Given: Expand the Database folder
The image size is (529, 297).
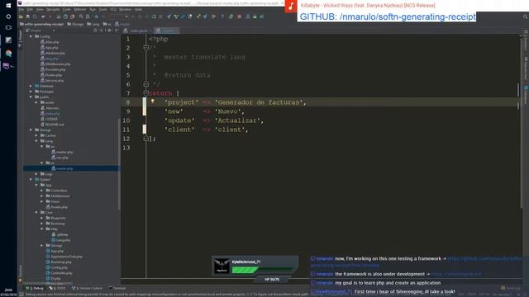Looking at the screenshot, I should 31,86.
